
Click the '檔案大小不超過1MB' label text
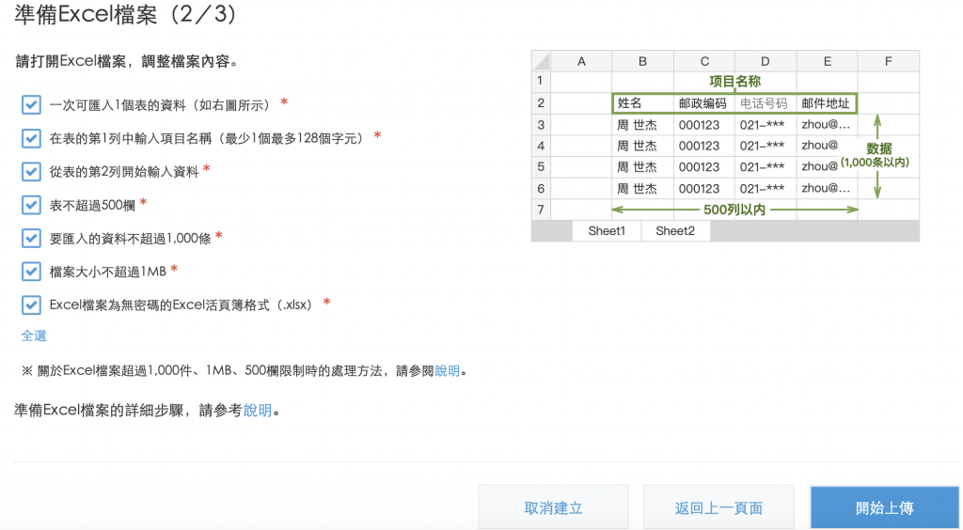[108, 272]
